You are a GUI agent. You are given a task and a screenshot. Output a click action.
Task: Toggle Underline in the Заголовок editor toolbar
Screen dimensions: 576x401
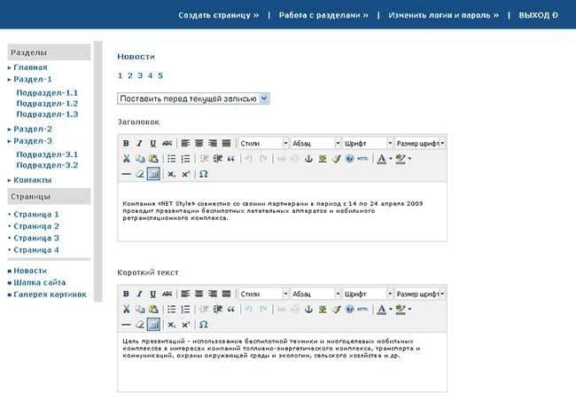[x=153, y=144]
